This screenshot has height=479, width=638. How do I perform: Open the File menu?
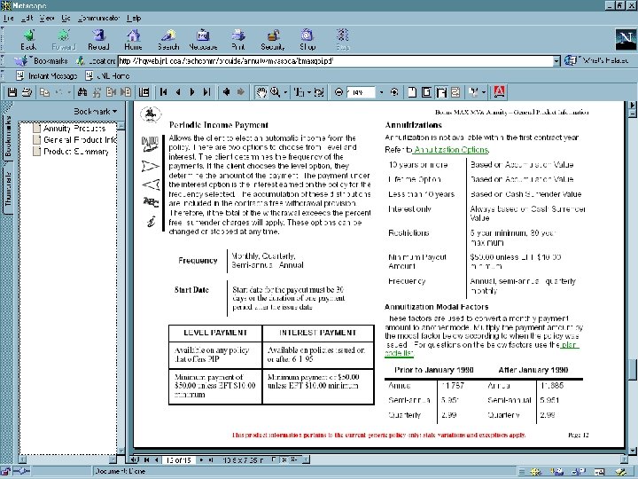point(8,18)
